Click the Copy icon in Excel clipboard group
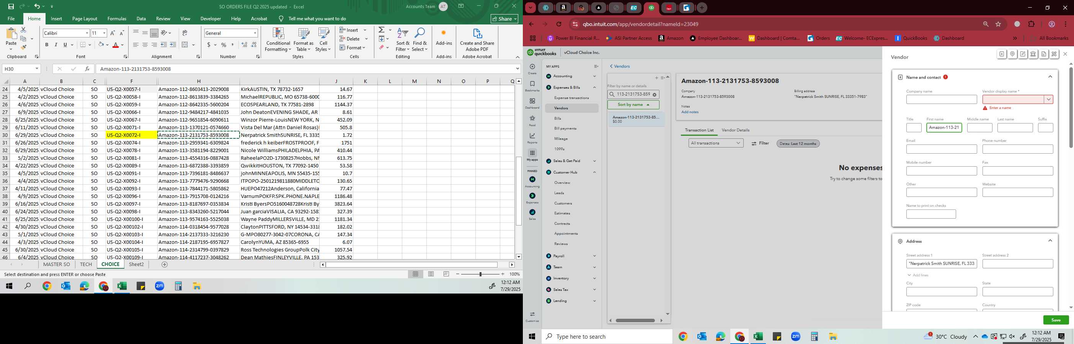Viewport: 1074px width, 344px height. pos(24,39)
